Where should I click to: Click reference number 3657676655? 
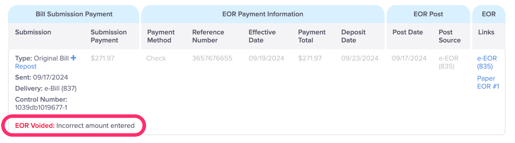(212, 58)
